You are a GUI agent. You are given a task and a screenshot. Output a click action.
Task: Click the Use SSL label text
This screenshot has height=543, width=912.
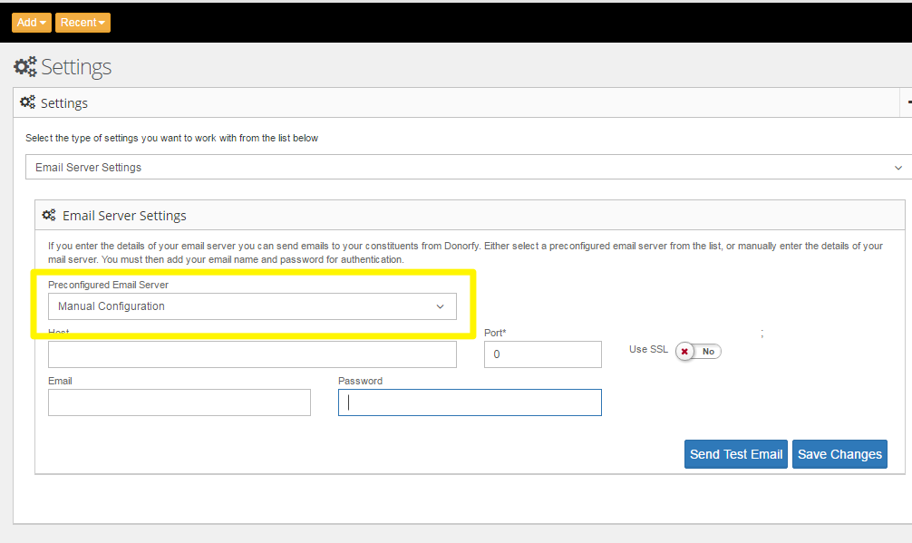click(x=648, y=349)
